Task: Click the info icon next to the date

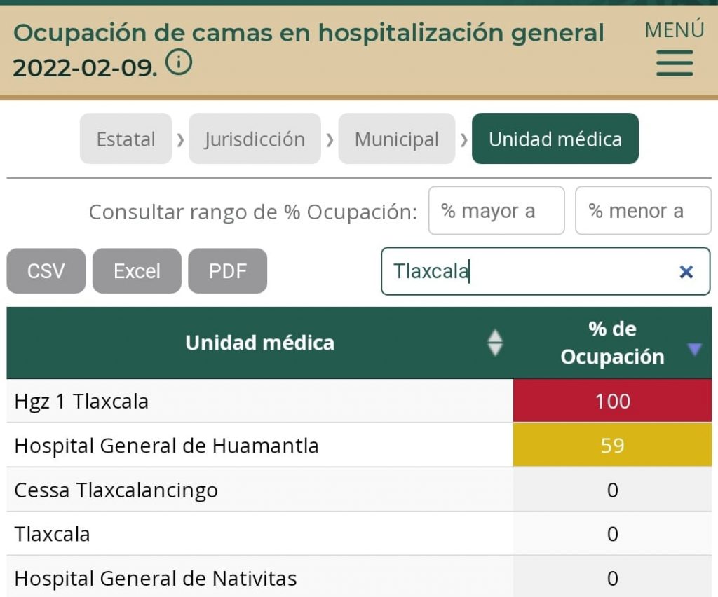Action: pos(179,63)
